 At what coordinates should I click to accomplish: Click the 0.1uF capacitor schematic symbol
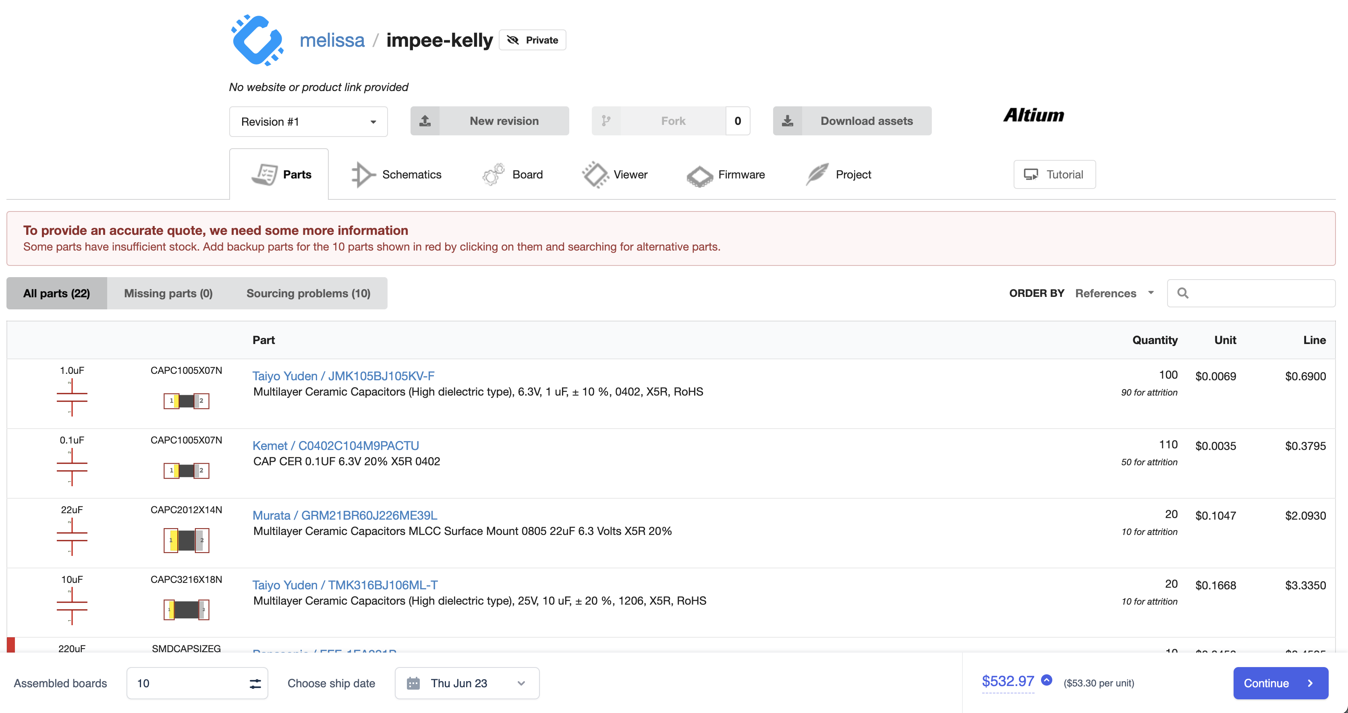pos(72,466)
